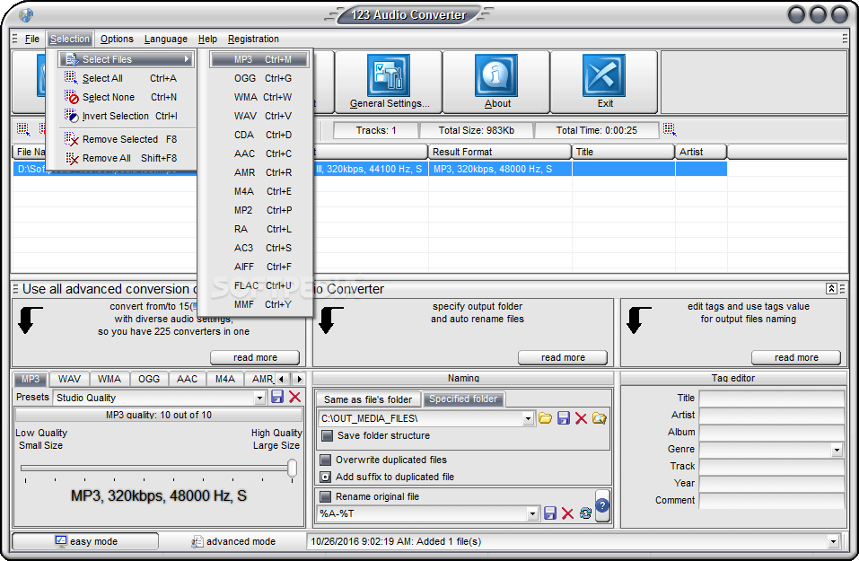This screenshot has width=859, height=561.
Task: Click Invert Selection menu entry
Action: pos(127,116)
